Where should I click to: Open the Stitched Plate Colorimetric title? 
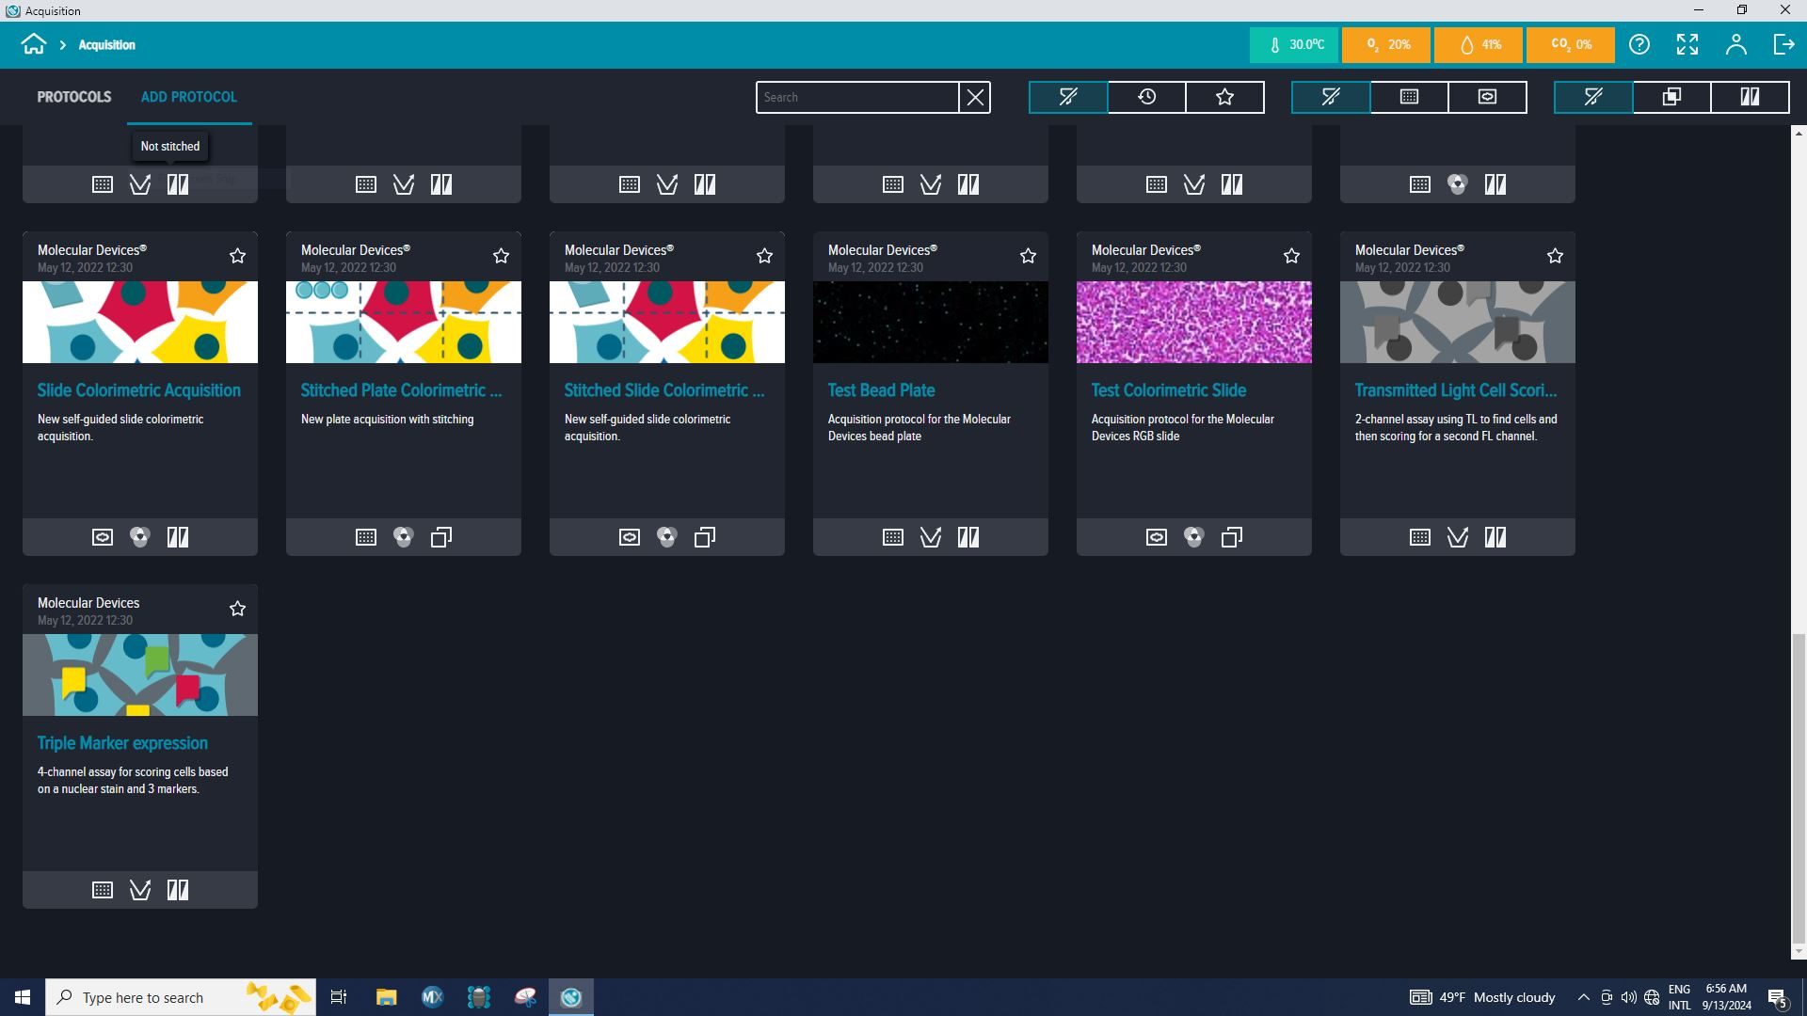402,390
